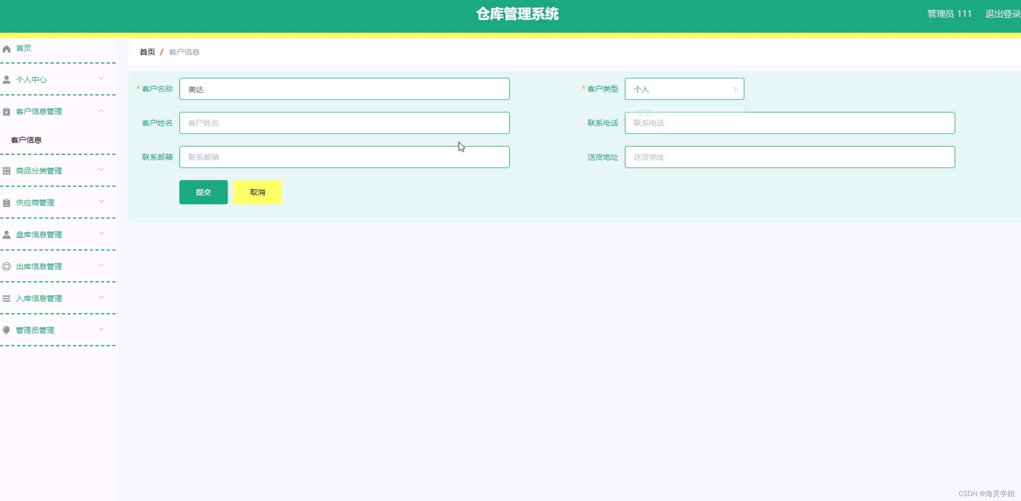
Task: Expand the 商品分类管理 chevron
Action: click(x=101, y=170)
